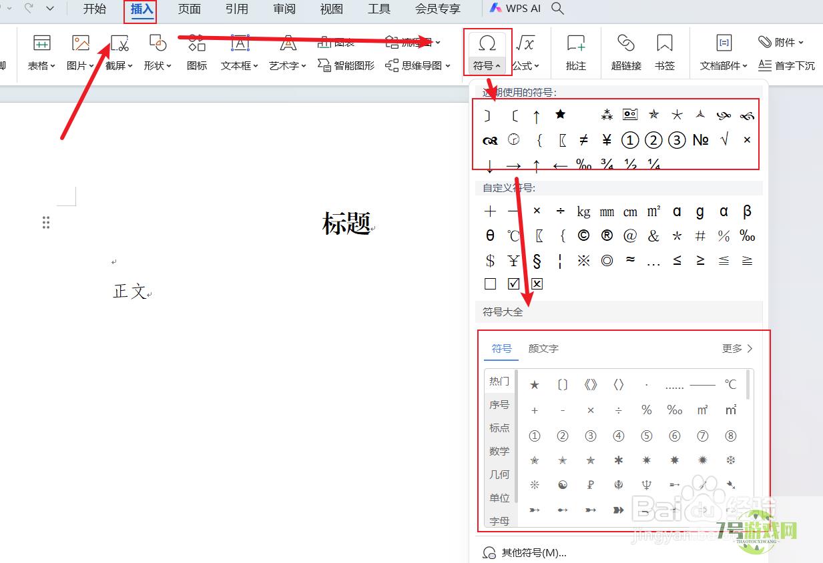The width and height of the screenshot is (823, 563).
Task: Insert the θ theta symbol
Action: tap(490, 235)
